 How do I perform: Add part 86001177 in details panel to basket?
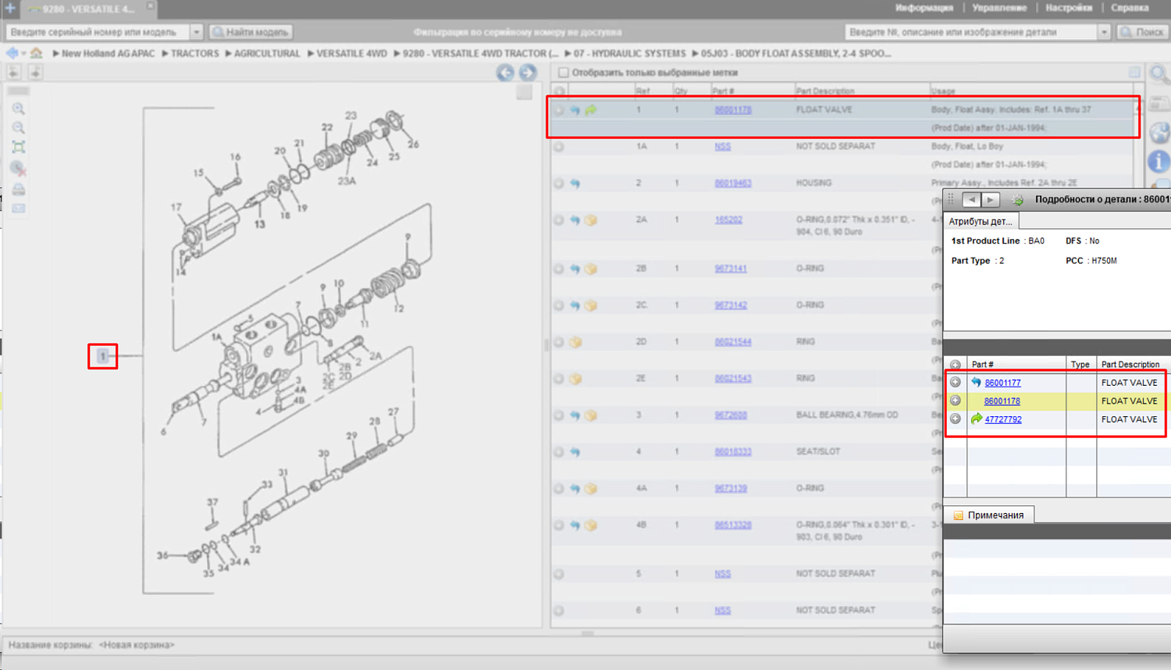point(956,383)
